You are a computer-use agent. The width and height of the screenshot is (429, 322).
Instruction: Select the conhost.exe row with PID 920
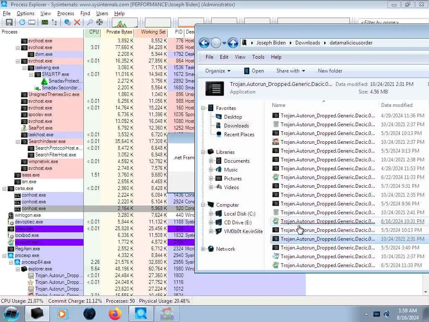coord(97,209)
